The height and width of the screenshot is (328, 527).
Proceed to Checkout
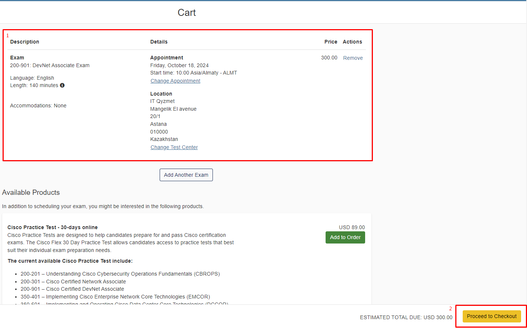click(492, 316)
